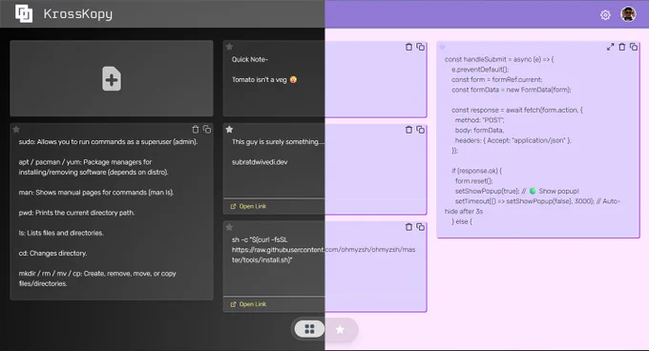Unstar the subratdwivedi.dev note
649x351 pixels.
click(x=229, y=130)
